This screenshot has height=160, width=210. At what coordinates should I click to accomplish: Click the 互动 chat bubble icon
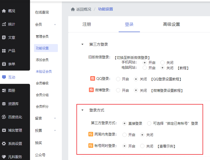[x=4, y=77]
